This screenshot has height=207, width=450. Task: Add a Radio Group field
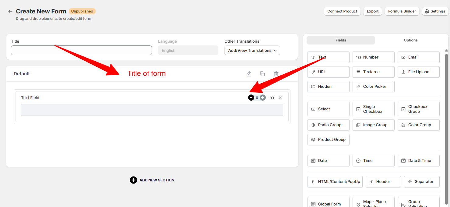pos(328,125)
